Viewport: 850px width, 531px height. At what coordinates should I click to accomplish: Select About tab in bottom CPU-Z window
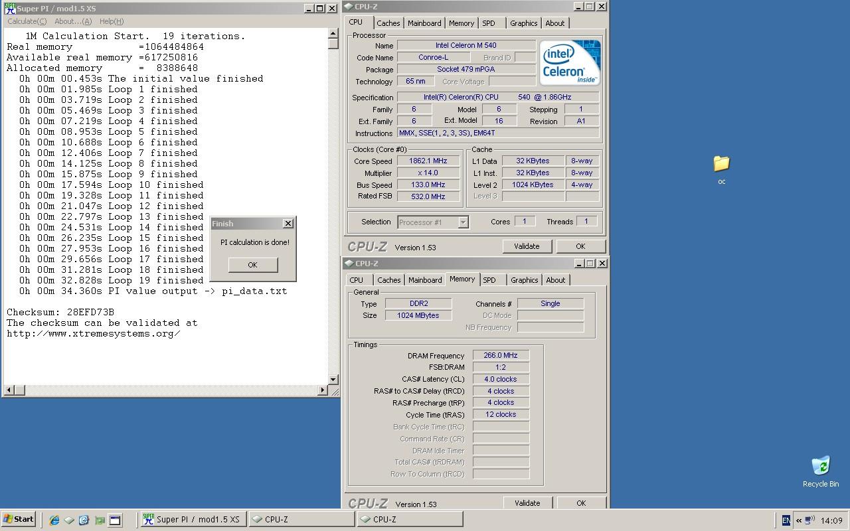coord(555,280)
